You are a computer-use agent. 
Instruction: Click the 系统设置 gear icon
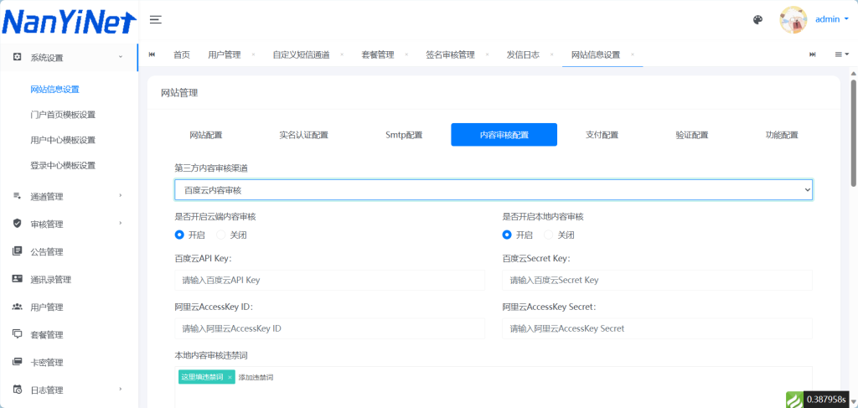click(17, 58)
